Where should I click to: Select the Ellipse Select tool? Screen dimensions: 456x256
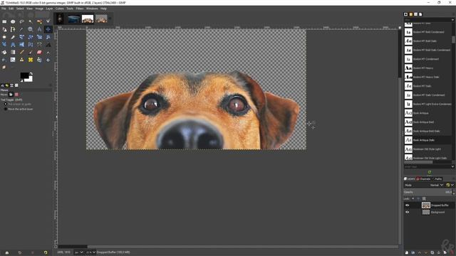coord(13,21)
